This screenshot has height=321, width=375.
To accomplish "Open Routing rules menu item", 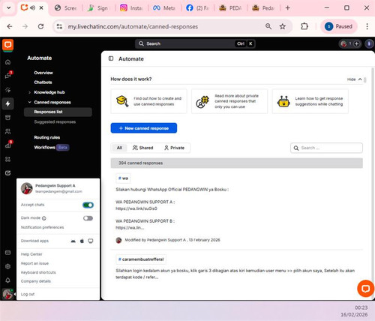I will pos(47,137).
